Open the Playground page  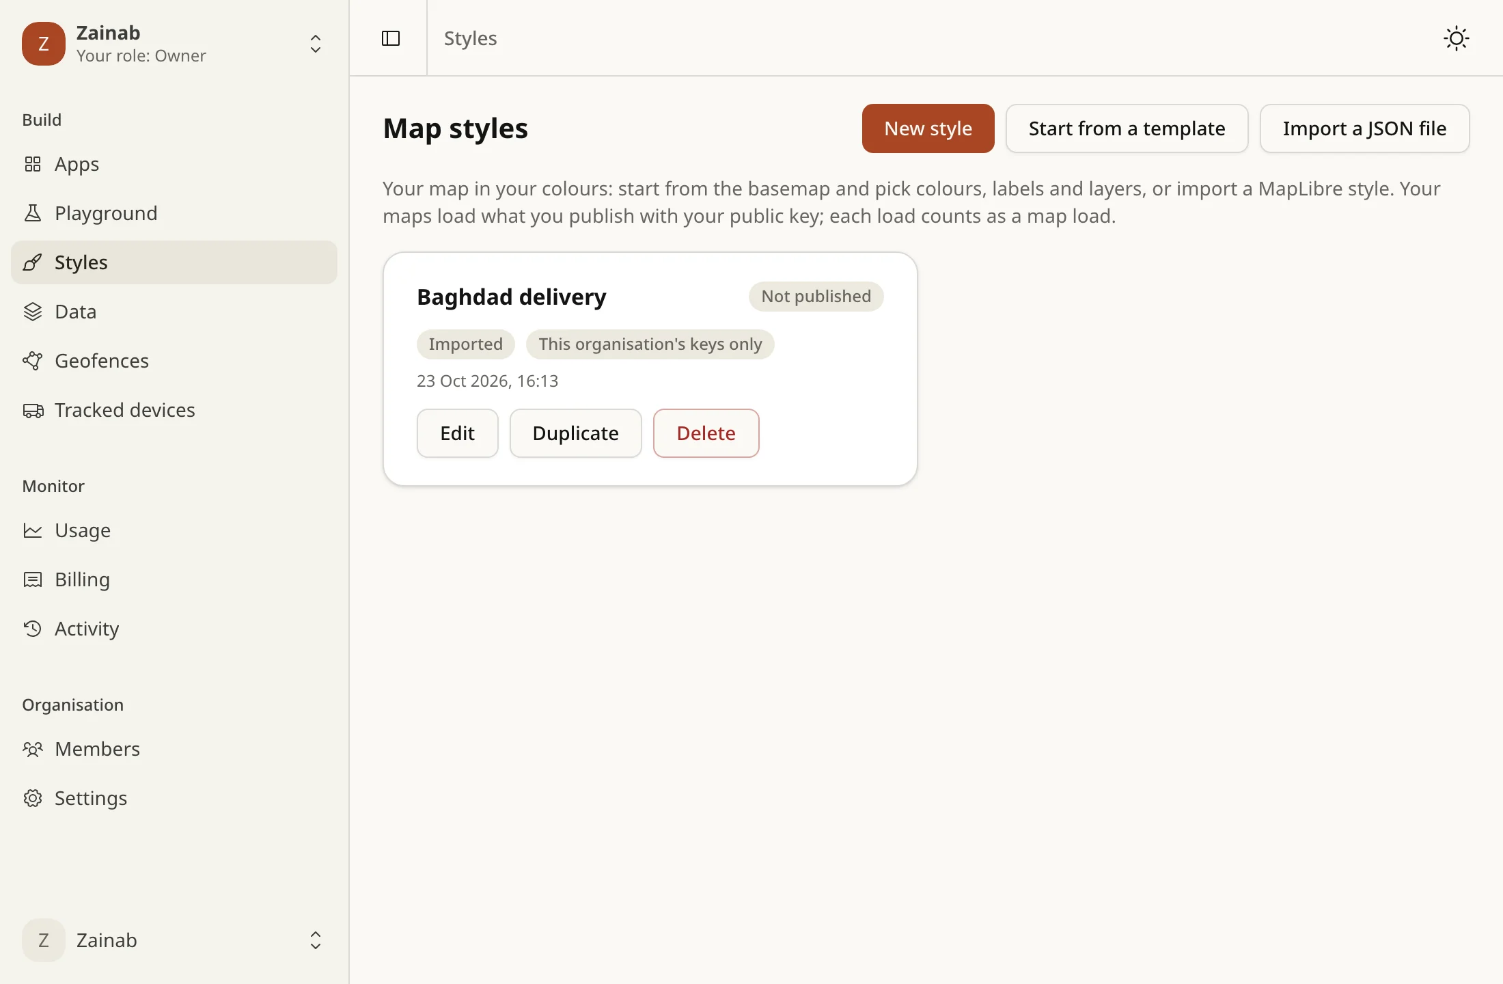174,213
